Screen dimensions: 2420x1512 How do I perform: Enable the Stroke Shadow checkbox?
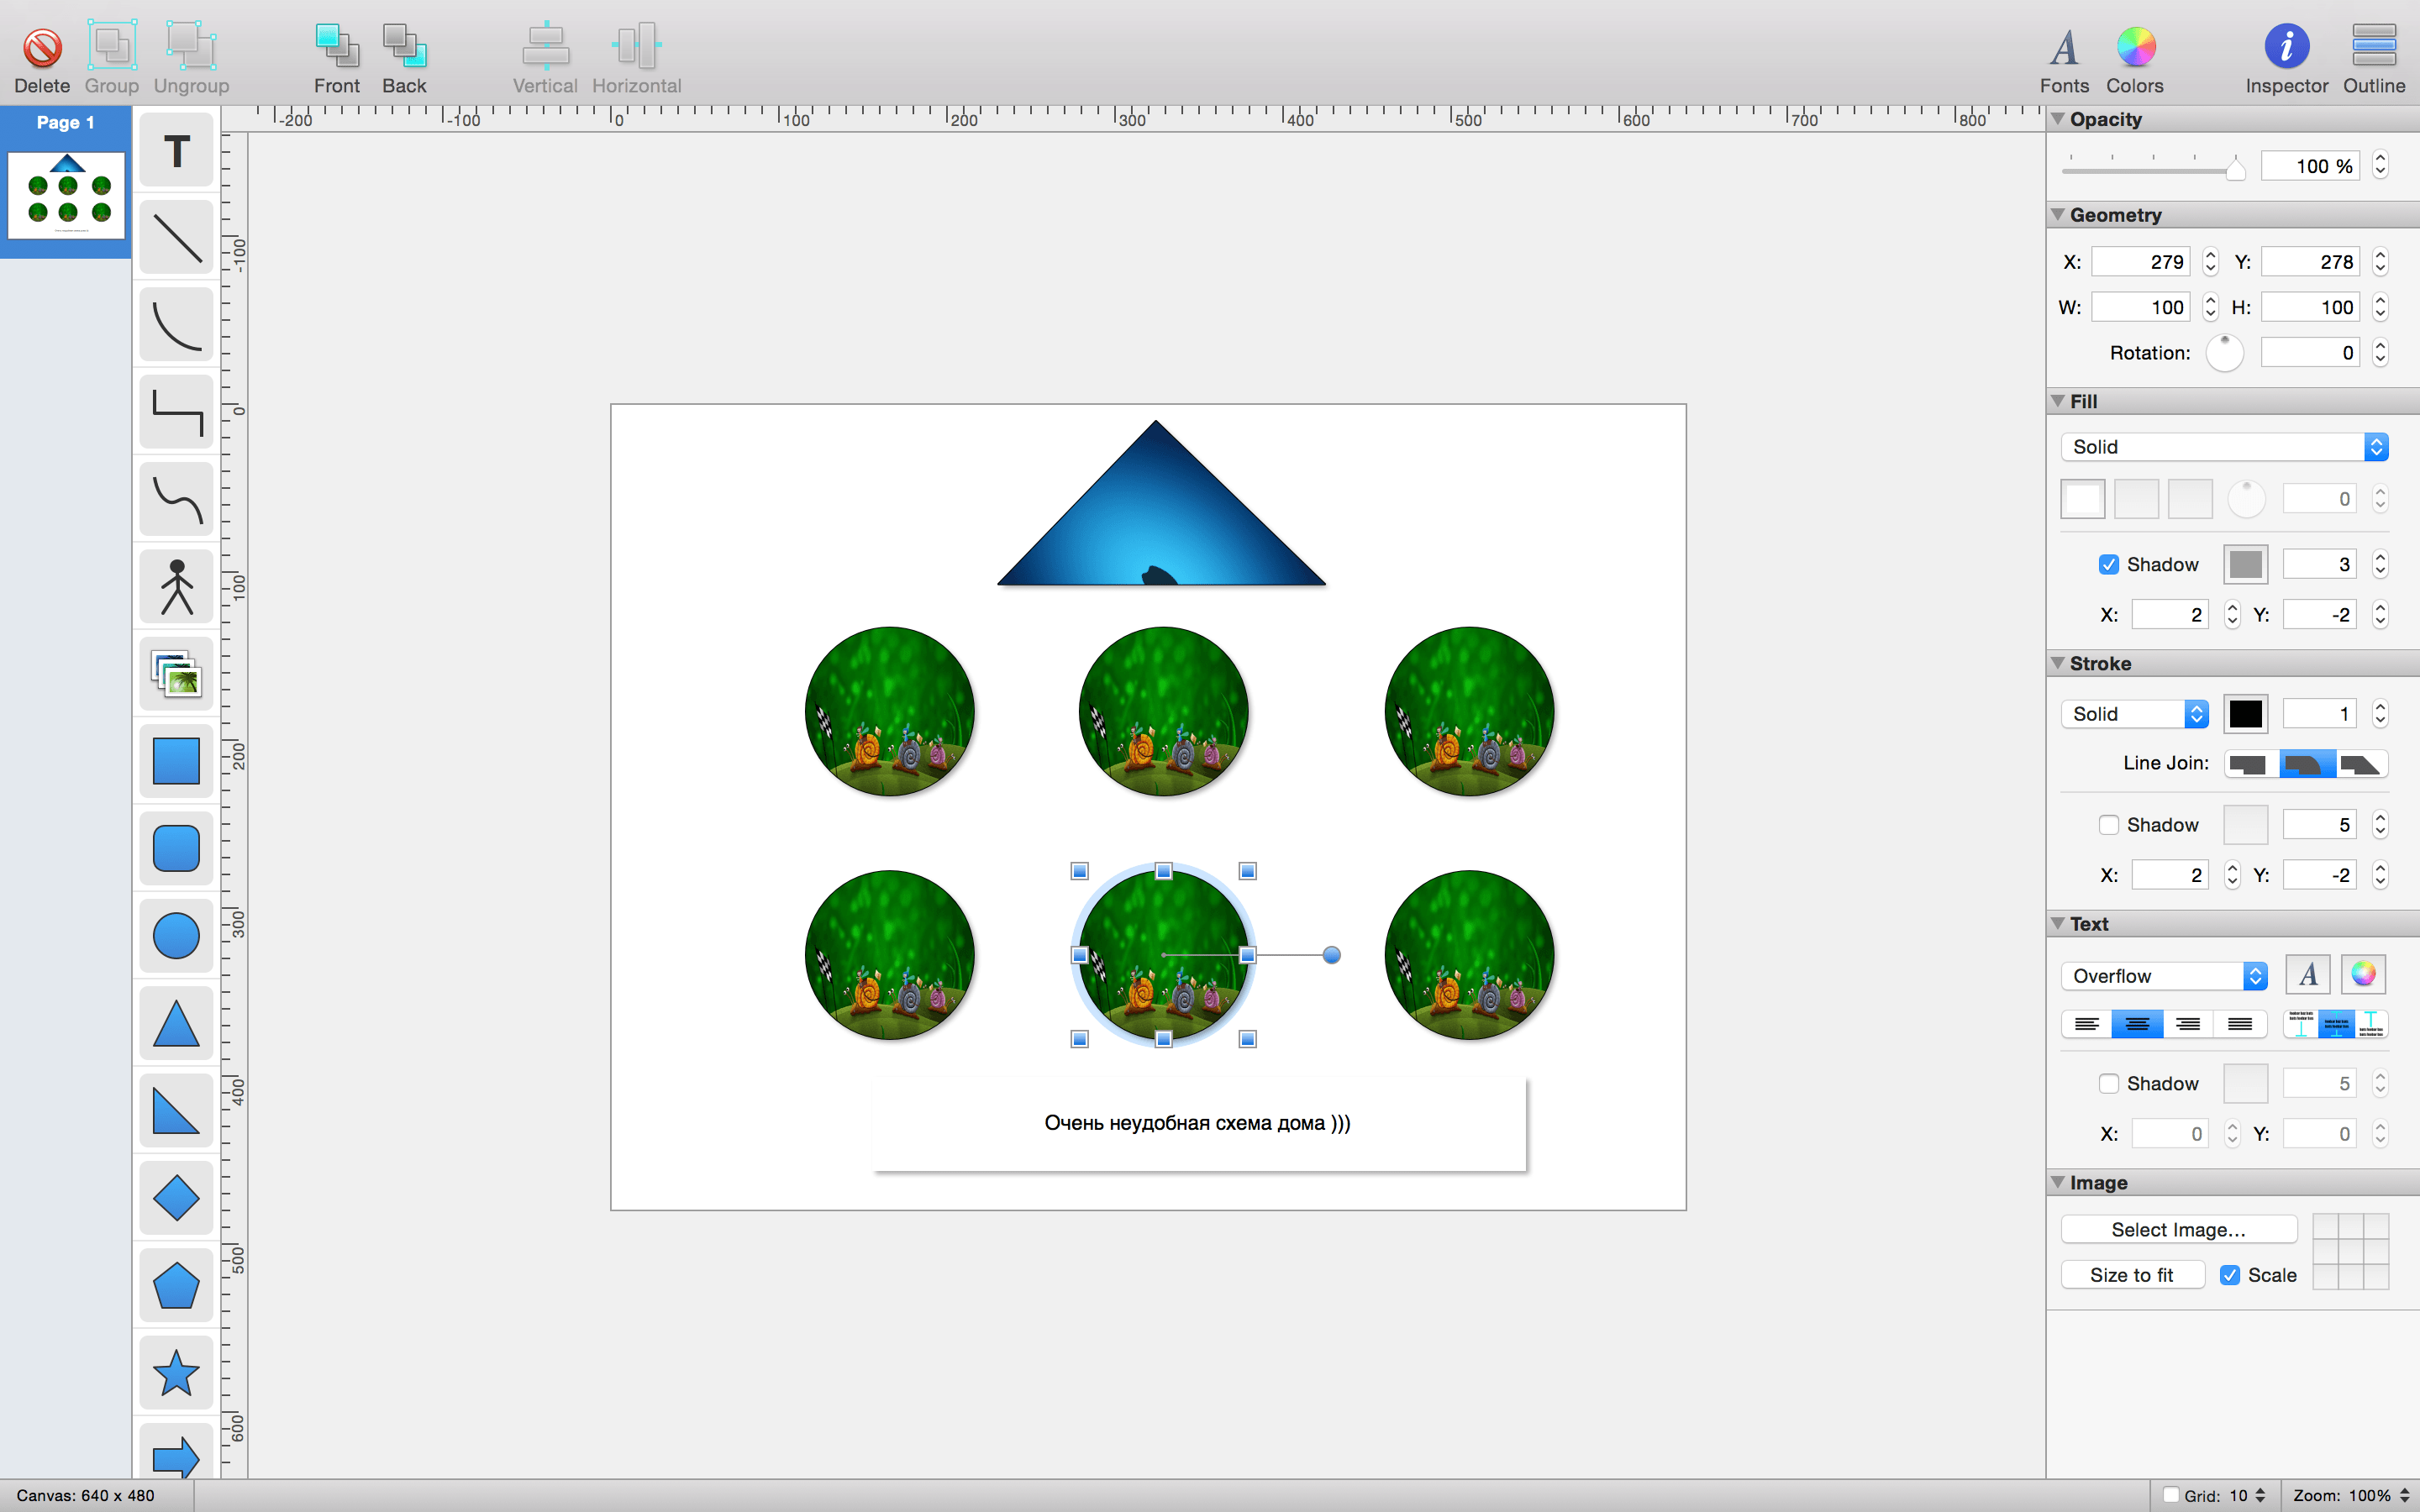click(x=2109, y=825)
